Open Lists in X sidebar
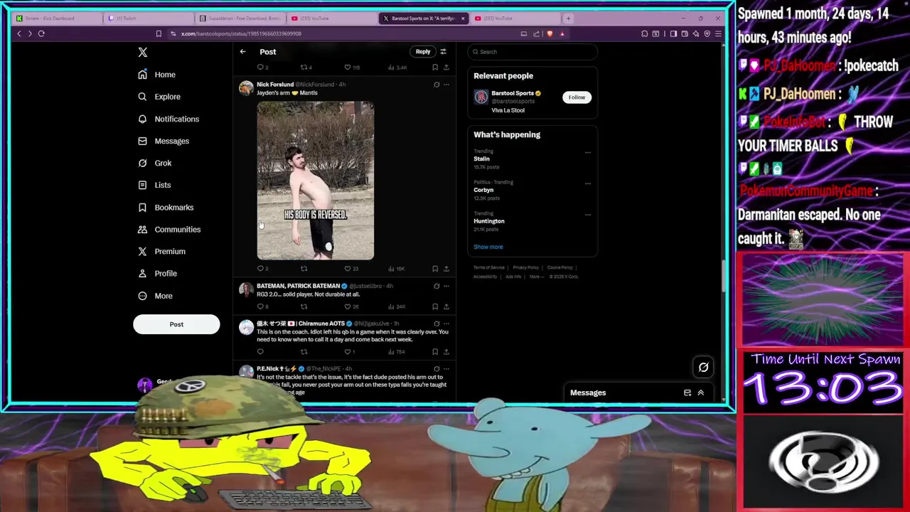 pos(154,185)
